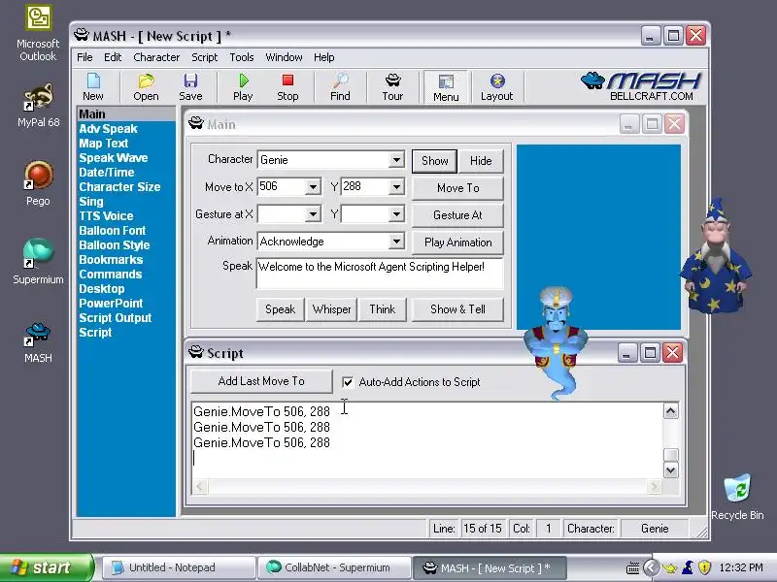Screen dimensions: 777x582
Task: Open the Tools menu
Action: pyautogui.click(x=242, y=57)
